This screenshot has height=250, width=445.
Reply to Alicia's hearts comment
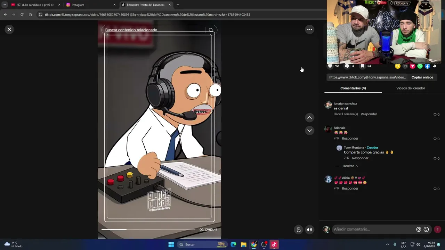(x=350, y=189)
